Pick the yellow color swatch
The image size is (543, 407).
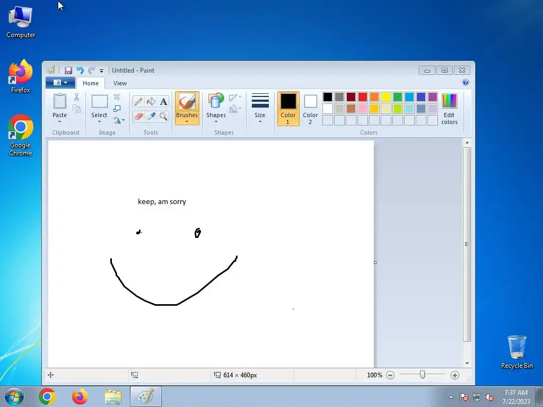386,97
